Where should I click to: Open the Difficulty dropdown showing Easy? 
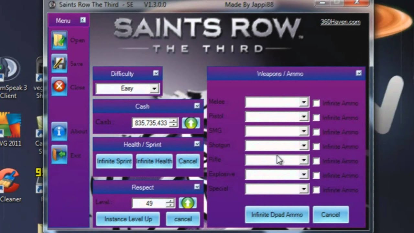127,88
